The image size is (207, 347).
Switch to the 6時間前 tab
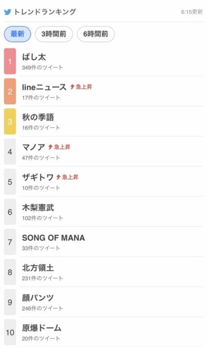[x=96, y=34]
